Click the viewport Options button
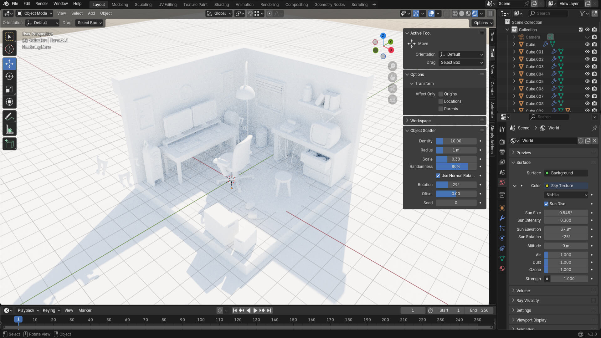Viewport: 601px width, 338px height. (483, 23)
